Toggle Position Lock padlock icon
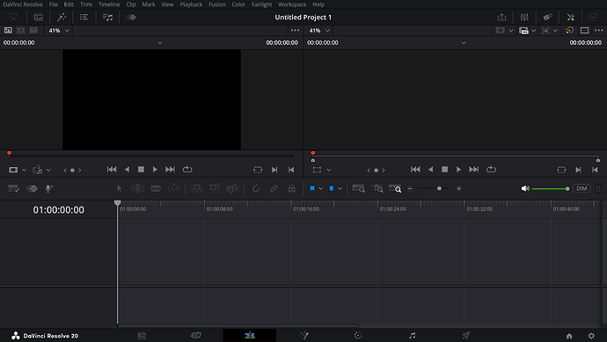 tap(291, 188)
